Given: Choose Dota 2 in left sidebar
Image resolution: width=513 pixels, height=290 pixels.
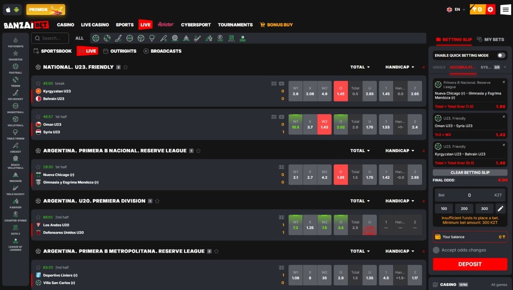Looking at the screenshot, I should coord(15,229).
